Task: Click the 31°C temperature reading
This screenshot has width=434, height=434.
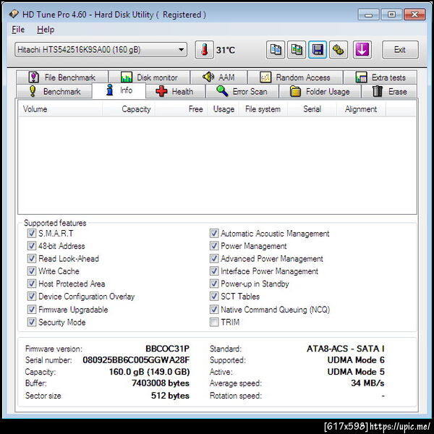Action: [x=226, y=50]
